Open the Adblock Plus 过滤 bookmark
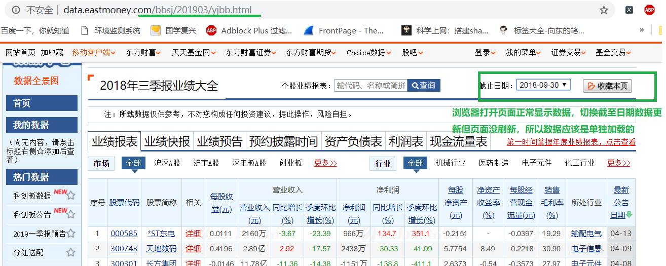 point(249,30)
